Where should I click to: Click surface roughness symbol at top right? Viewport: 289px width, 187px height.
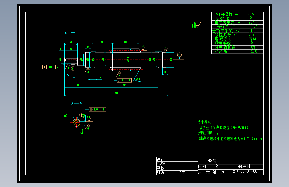pos(196,25)
